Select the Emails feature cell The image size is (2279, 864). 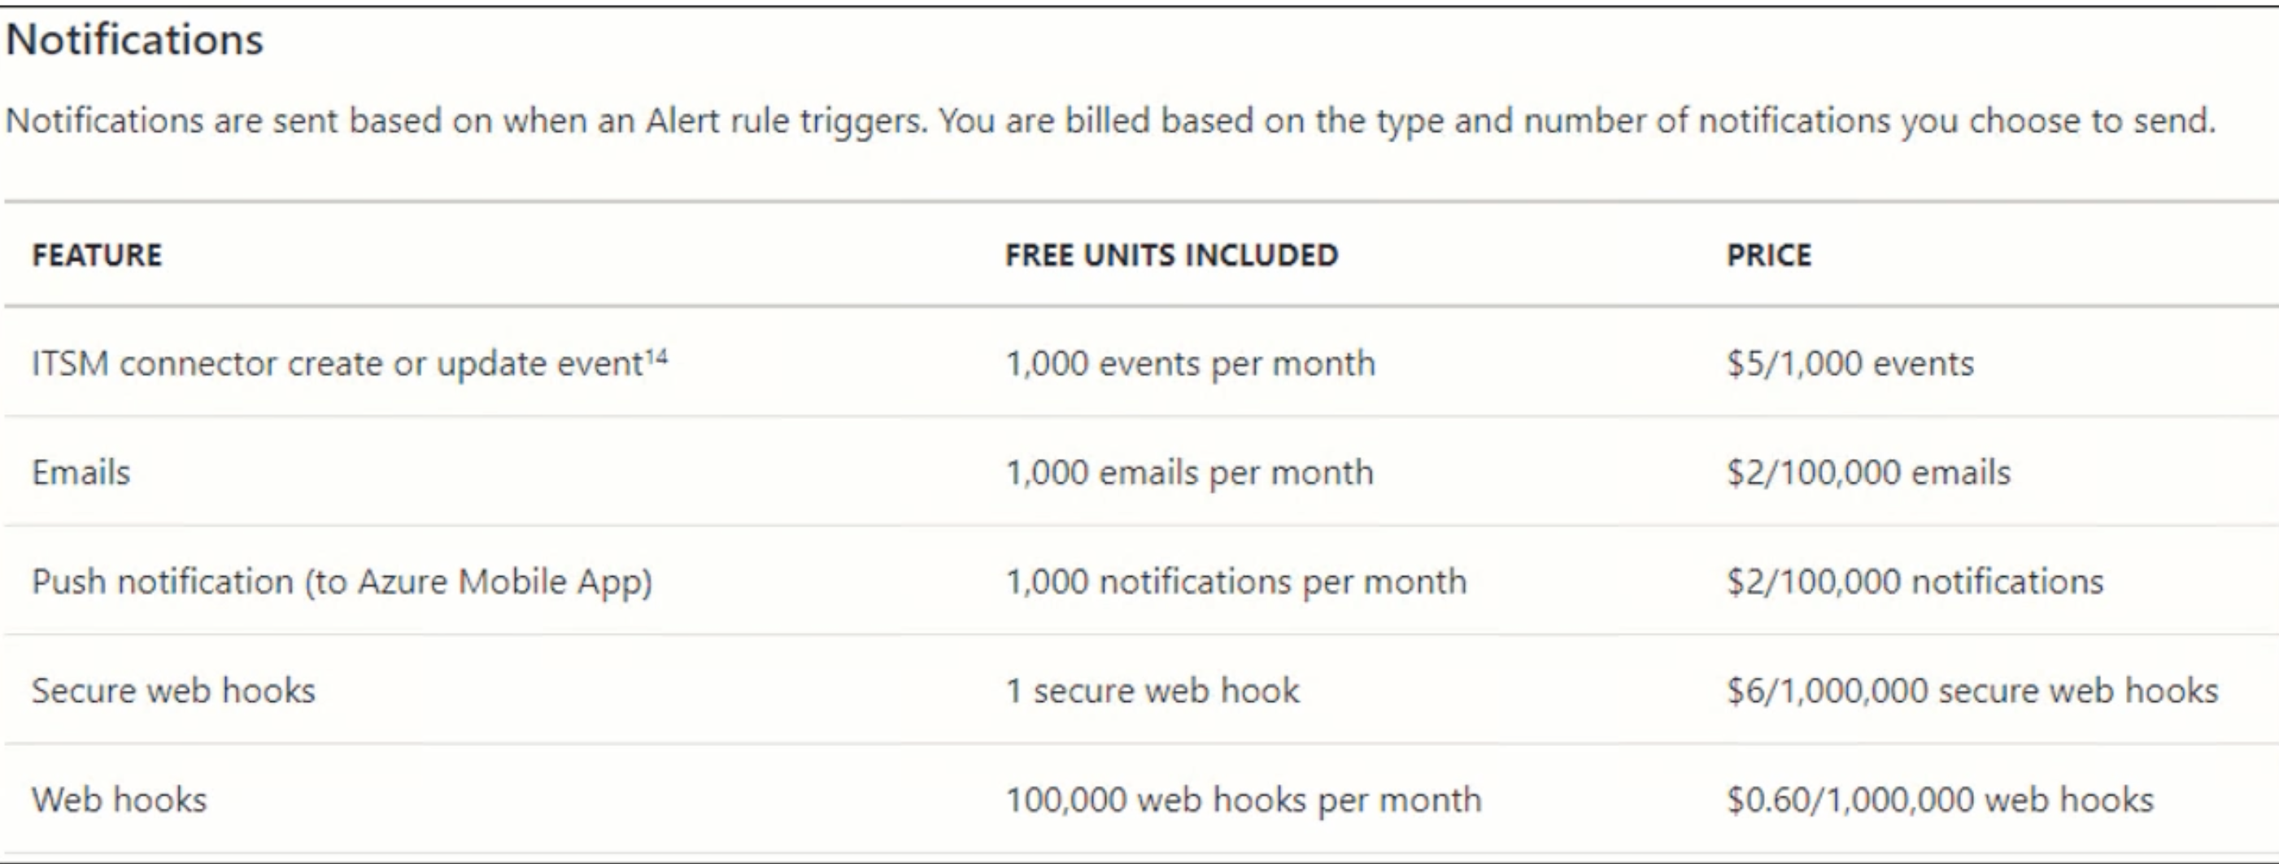point(81,473)
